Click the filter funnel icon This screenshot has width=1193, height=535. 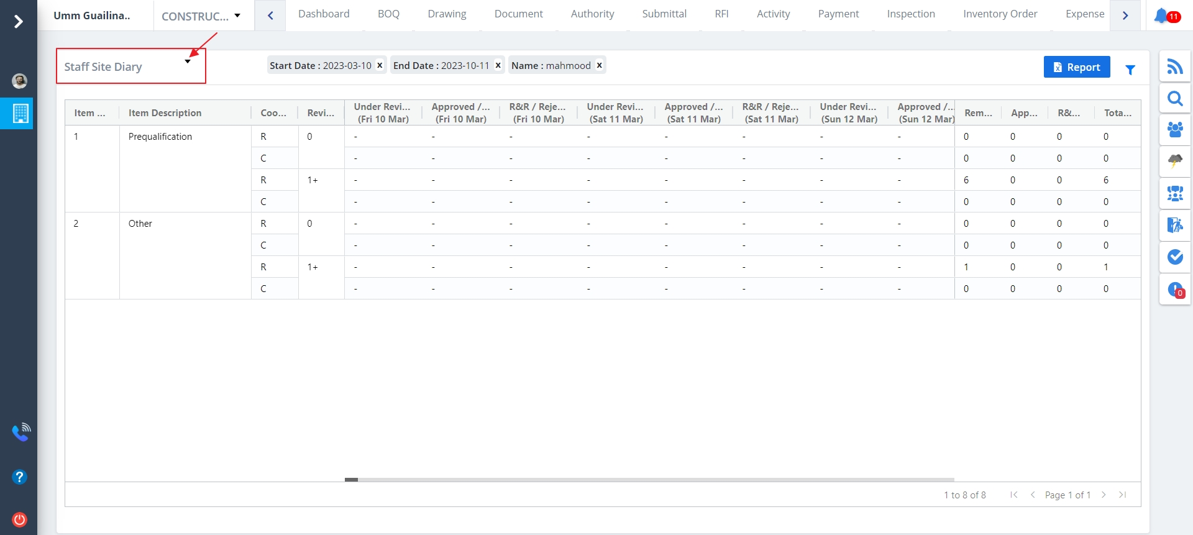[1130, 70]
